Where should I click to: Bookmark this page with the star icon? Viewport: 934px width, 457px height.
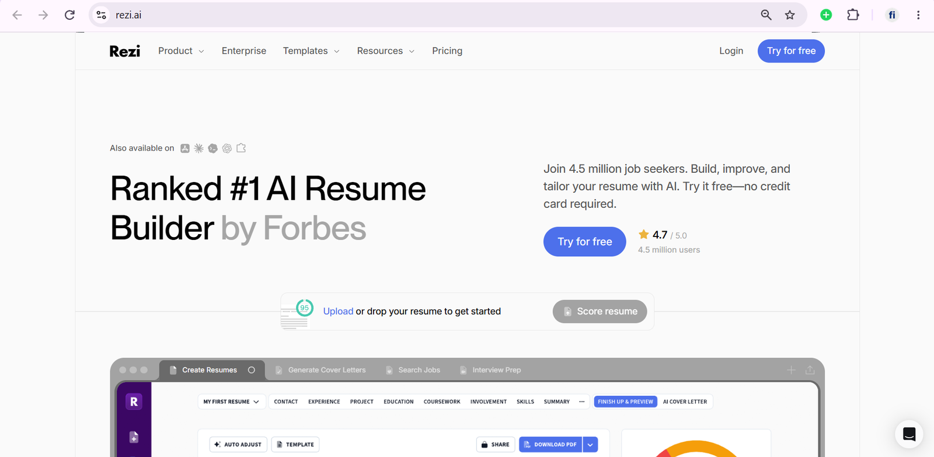click(790, 15)
